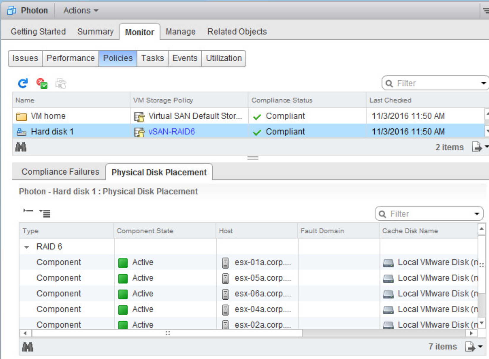Select the VM home row

click(x=48, y=116)
